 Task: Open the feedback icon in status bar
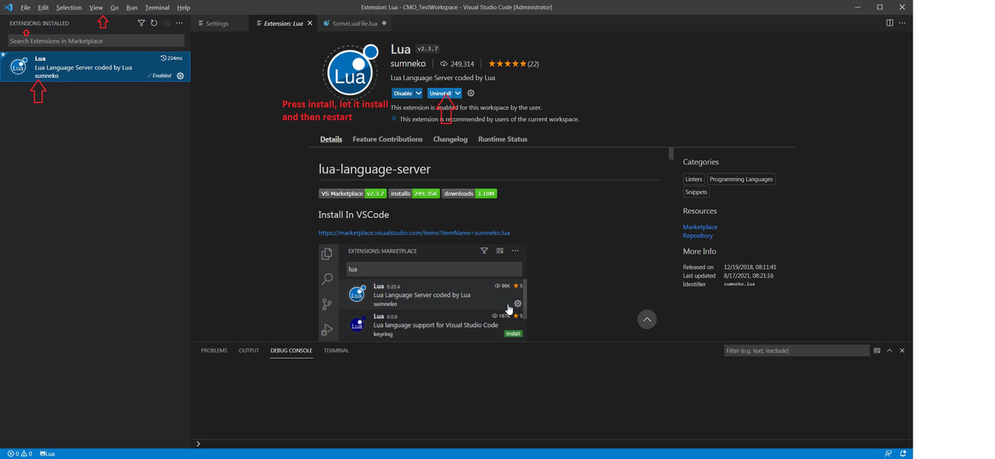[x=888, y=454]
